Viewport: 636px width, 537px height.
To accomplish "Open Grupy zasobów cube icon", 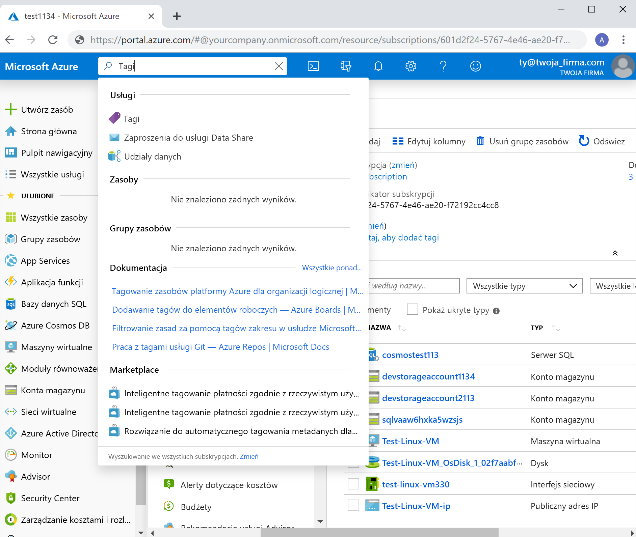I will coord(11,239).
